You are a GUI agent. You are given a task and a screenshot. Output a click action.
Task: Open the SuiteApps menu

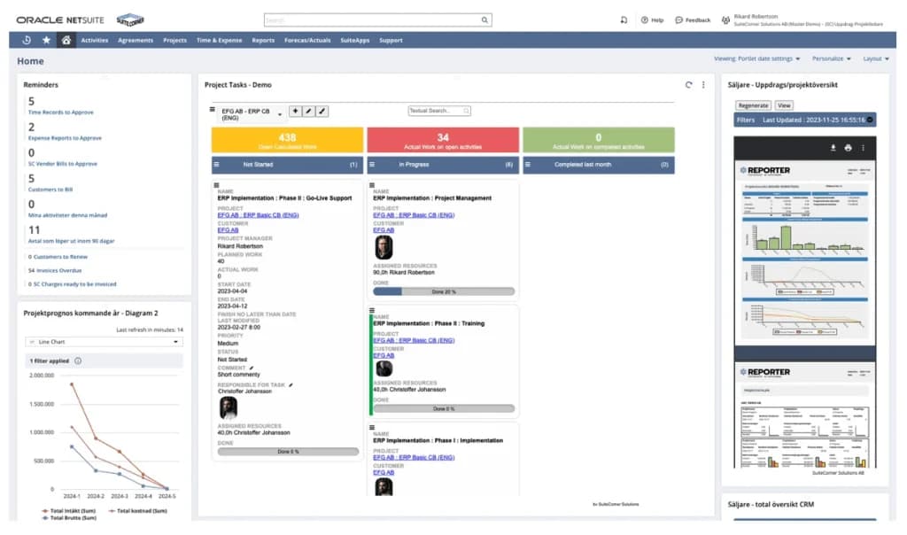point(354,41)
